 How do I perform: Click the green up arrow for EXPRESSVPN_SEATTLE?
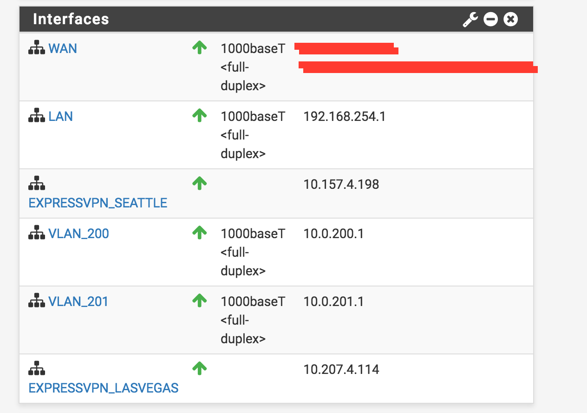click(x=199, y=183)
